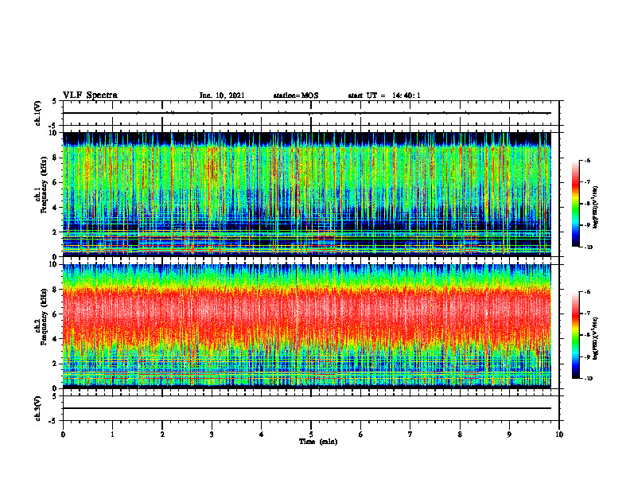This screenshot has height=487, width=630.
Task: Click time axis tick label "10" at right end
Action: pos(559,434)
